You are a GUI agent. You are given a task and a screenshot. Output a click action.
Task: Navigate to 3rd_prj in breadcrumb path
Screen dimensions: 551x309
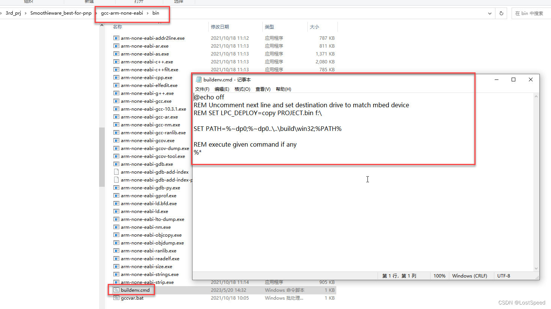pos(13,13)
